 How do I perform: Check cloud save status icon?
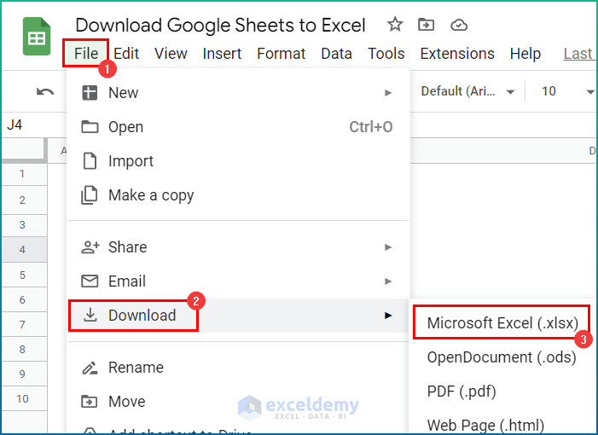tap(459, 26)
